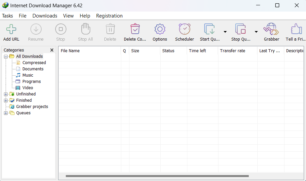Sort by Last Try column header
Image resolution: width=306 pixels, height=181 pixels.
coord(271,51)
